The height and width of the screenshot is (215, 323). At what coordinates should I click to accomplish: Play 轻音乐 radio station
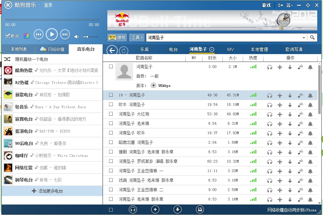pyautogui.click(x=52, y=107)
